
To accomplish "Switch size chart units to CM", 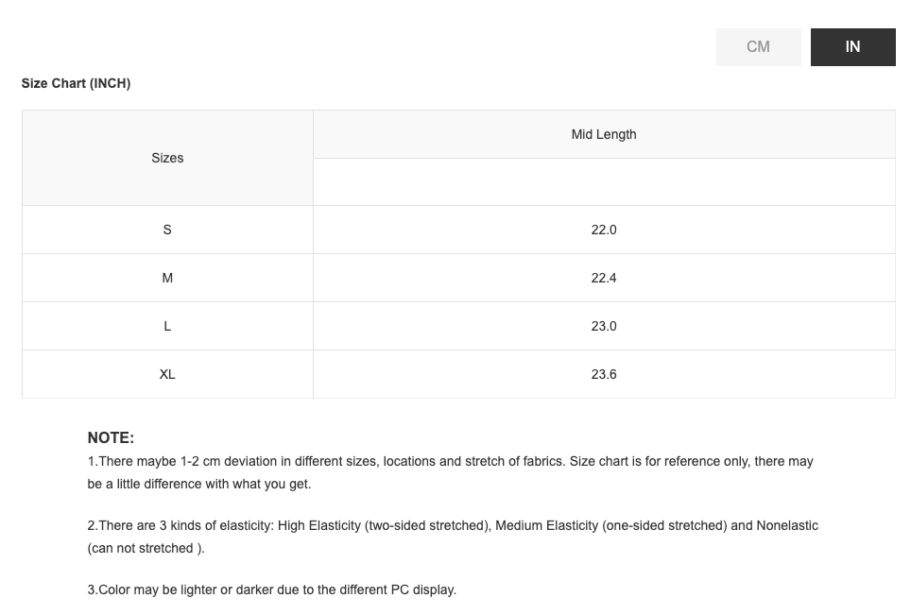I will 758,47.
